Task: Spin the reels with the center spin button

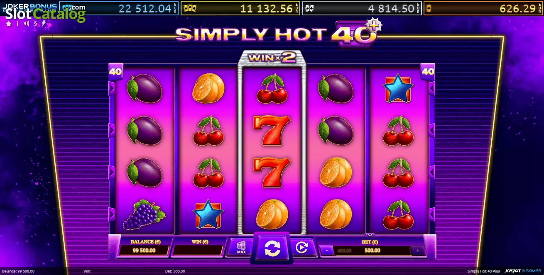Action: [x=272, y=248]
